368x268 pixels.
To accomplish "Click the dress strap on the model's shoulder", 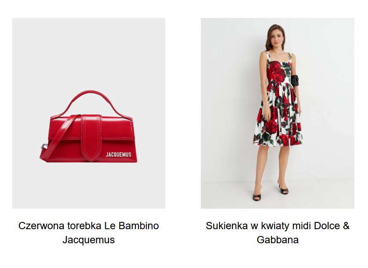I will click(268, 56).
